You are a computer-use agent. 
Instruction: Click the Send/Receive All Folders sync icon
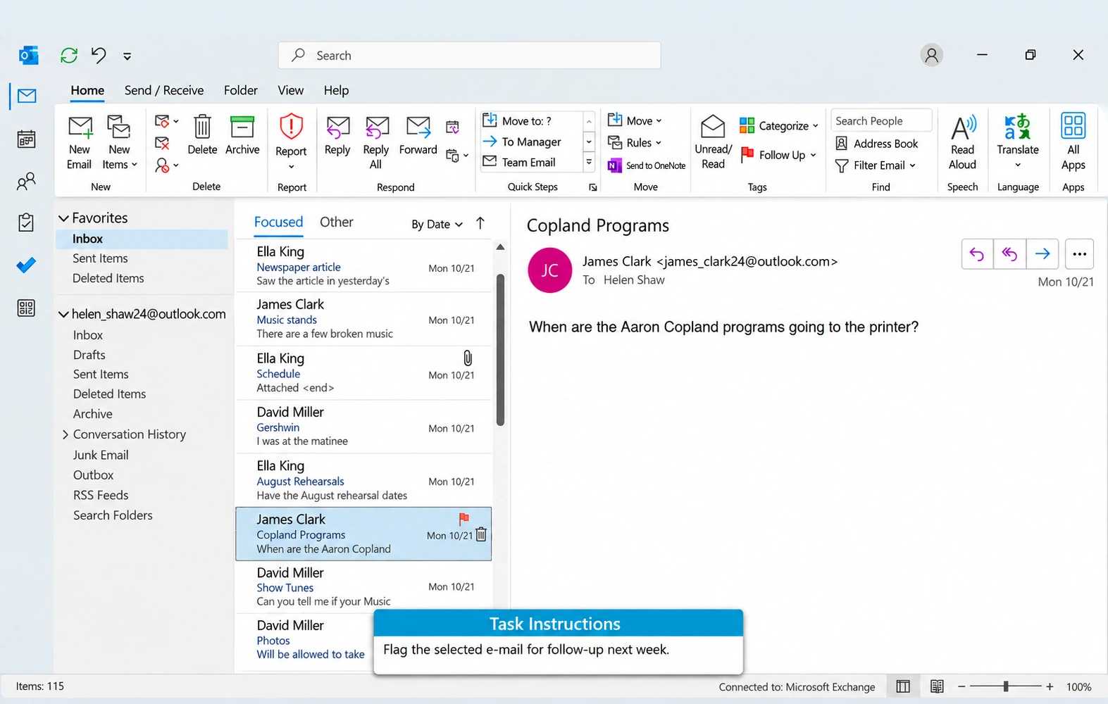[x=69, y=56]
